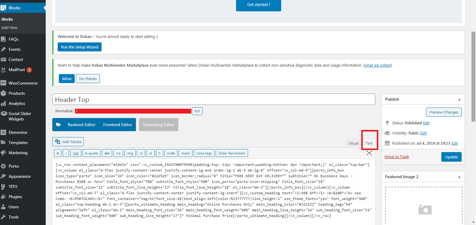
Task: Click the Blocks menu icon in sidebar
Action: pos(3,7)
